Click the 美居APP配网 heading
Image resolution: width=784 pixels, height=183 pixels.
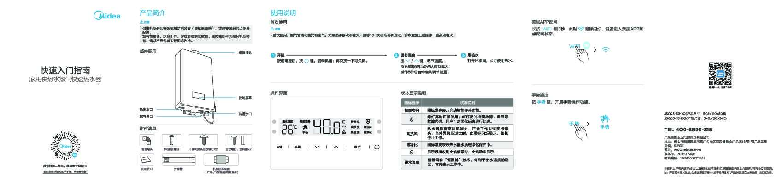coord(544,22)
